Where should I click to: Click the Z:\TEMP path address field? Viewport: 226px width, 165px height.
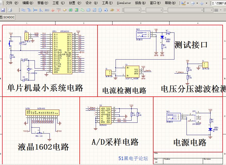click(x=218, y=3)
